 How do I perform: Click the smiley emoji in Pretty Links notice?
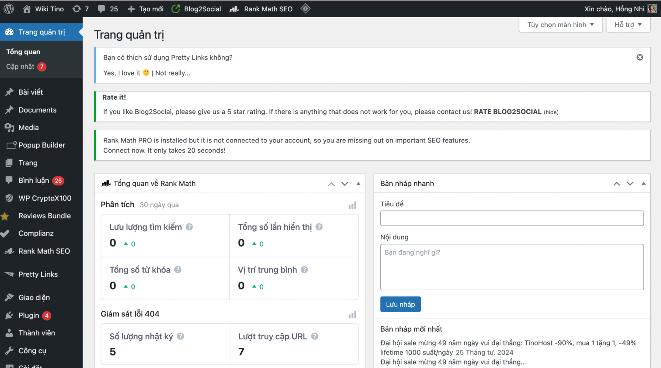[x=146, y=73]
